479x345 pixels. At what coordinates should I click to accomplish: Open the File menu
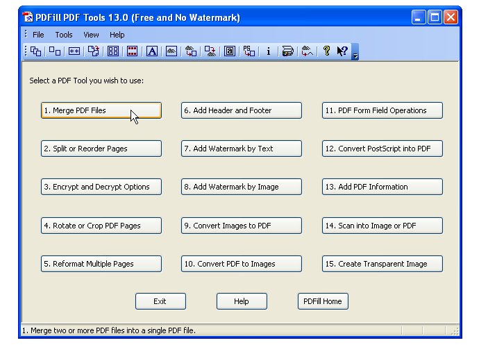point(38,35)
